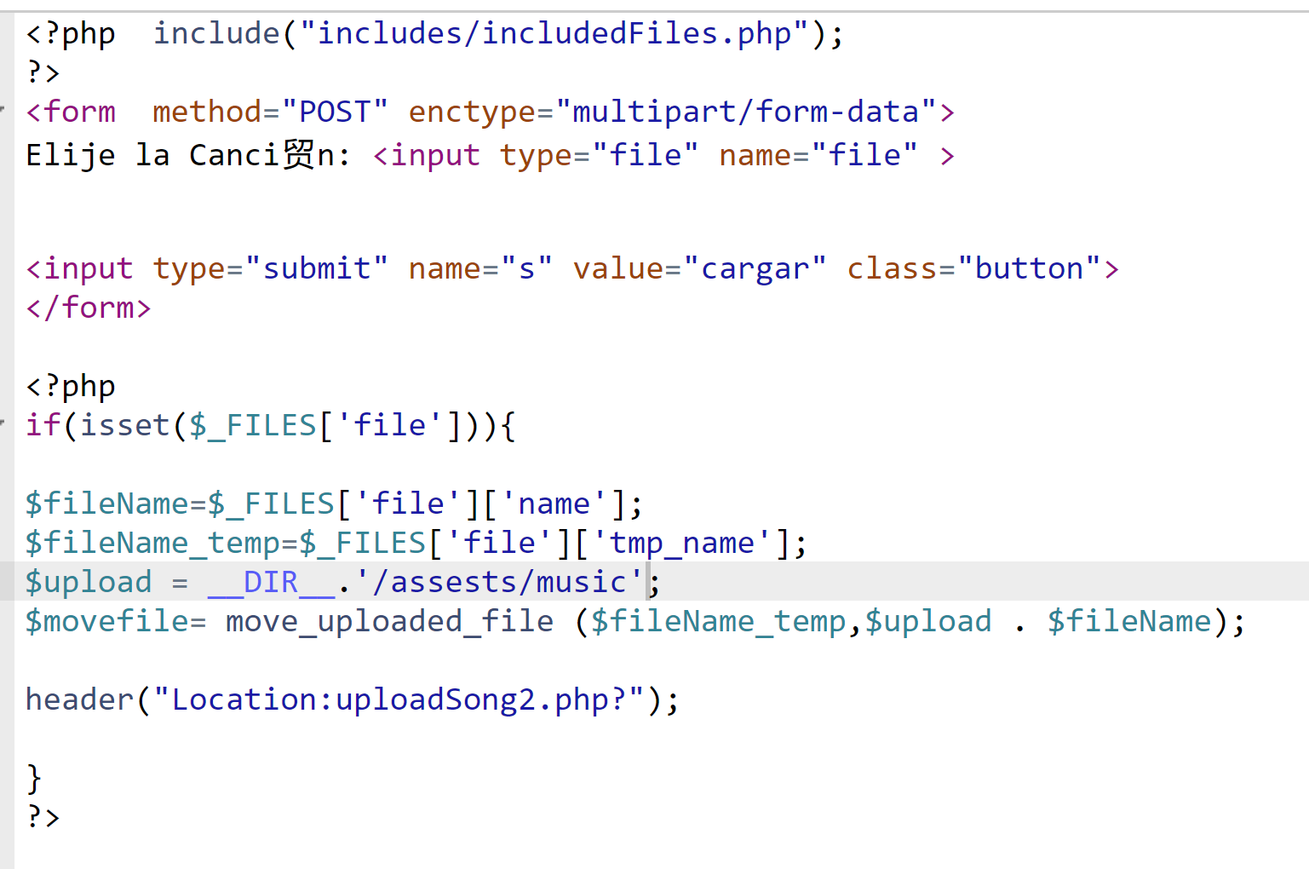This screenshot has width=1309, height=869.
Task: Click the 'name' key on the $fileName line
Action: [x=554, y=504]
